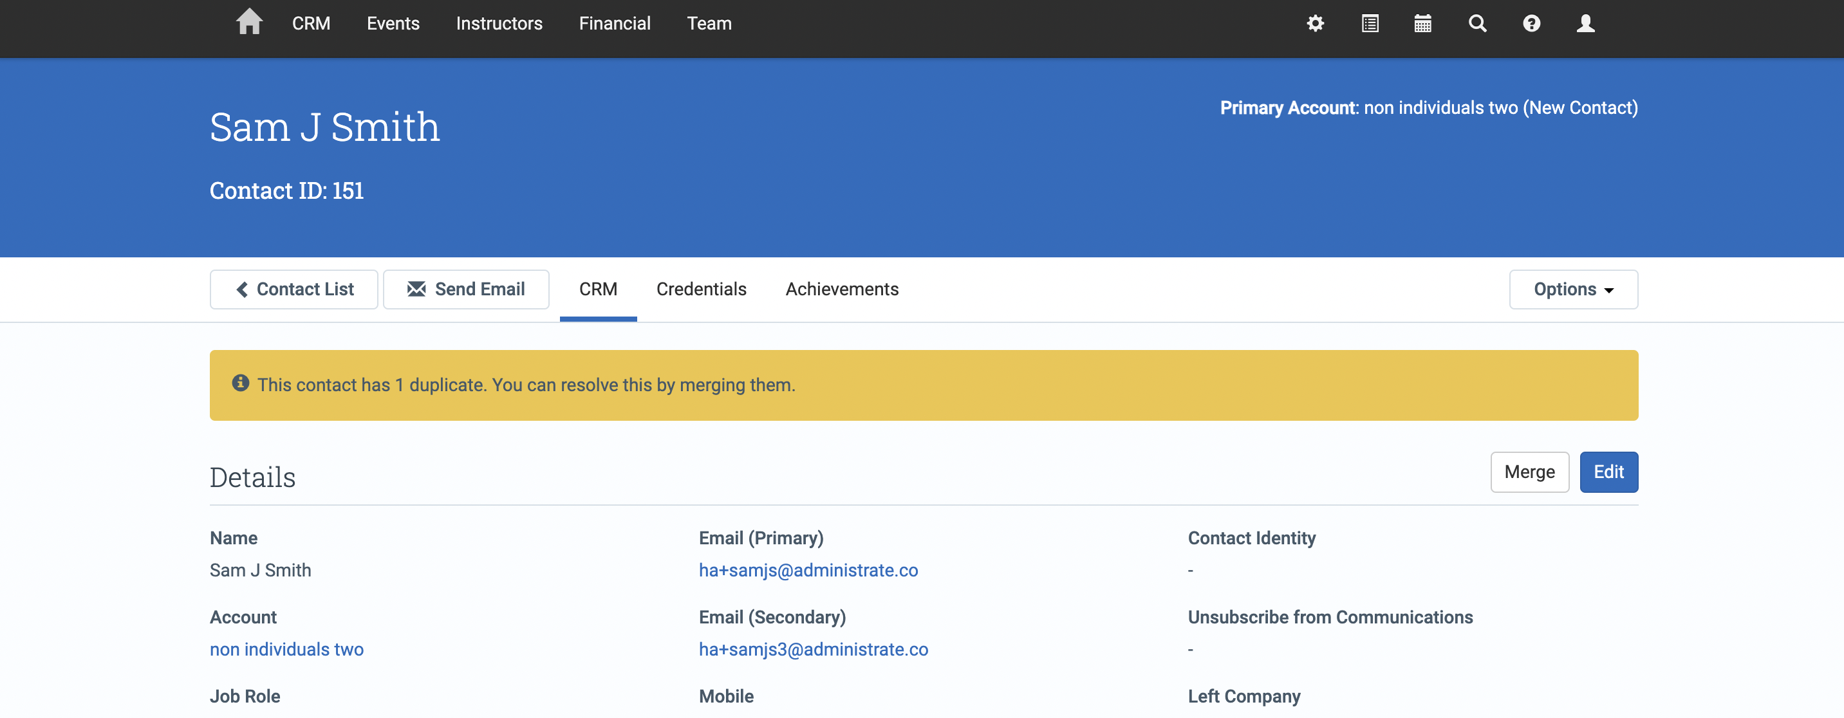Open the CRM menu in top navigation

click(312, 24)
